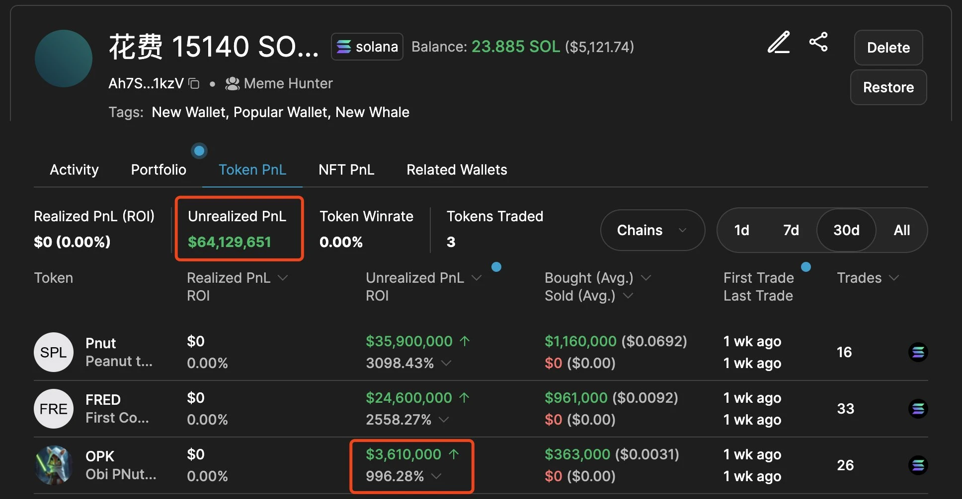Screen dimensions: 962x499
Task: Switch to the Portfolio tab
Action: (159, 170)
